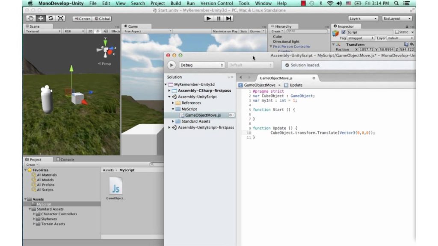Click the Hierarchy search field
Viewport: 438px width, 246px height.
pyautogui.click(x=307, y=31)
